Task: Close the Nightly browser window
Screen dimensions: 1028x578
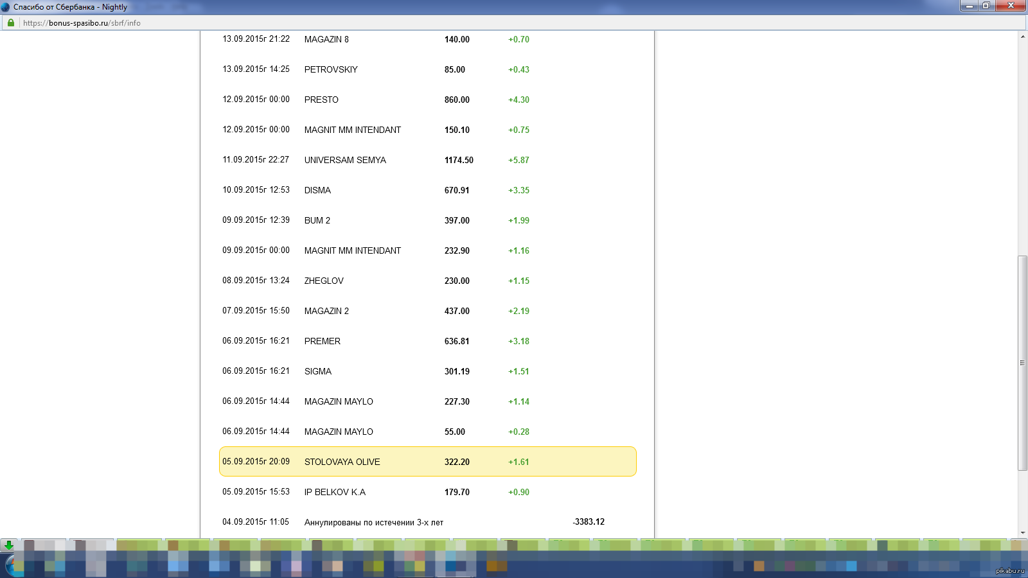Action: click(x=1011, y=6)
